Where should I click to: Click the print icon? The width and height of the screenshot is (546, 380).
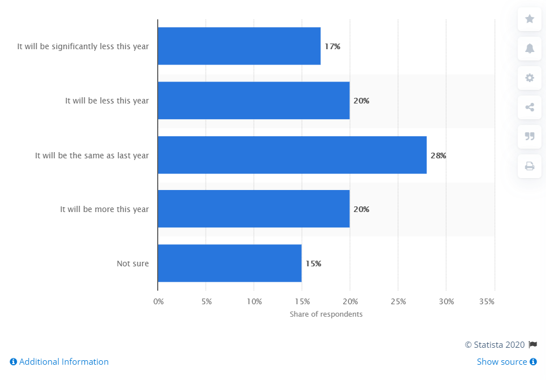click(x=530, y=166)
